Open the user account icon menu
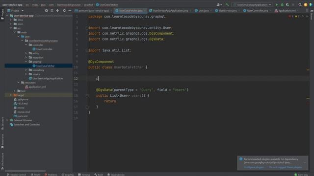 point(219,4)
